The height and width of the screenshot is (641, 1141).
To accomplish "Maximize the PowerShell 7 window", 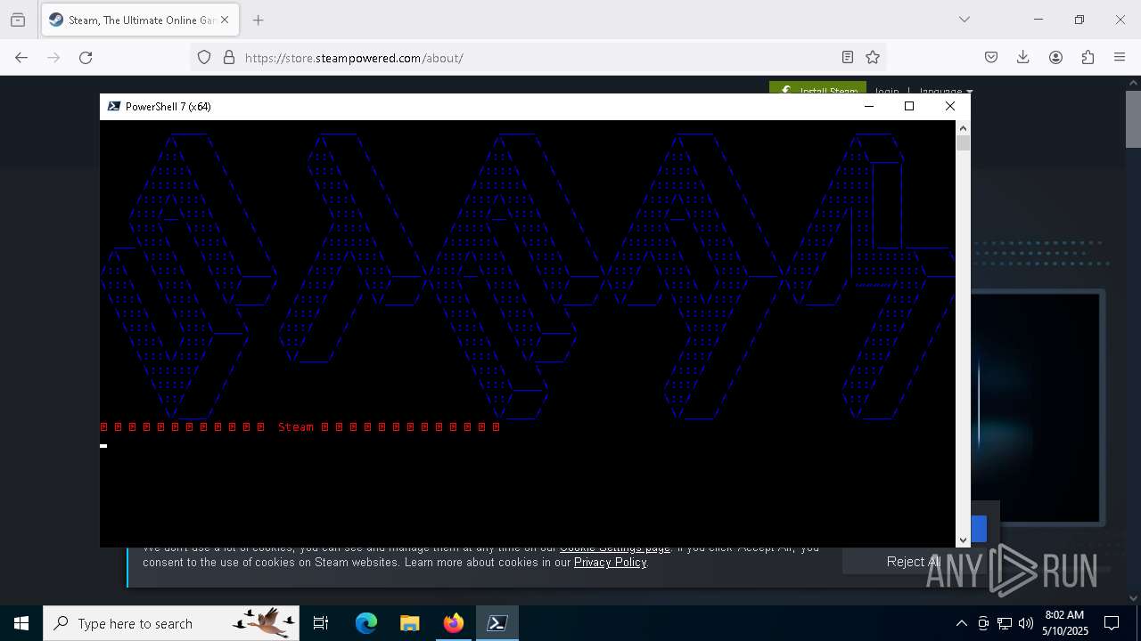I will [909, 106].
